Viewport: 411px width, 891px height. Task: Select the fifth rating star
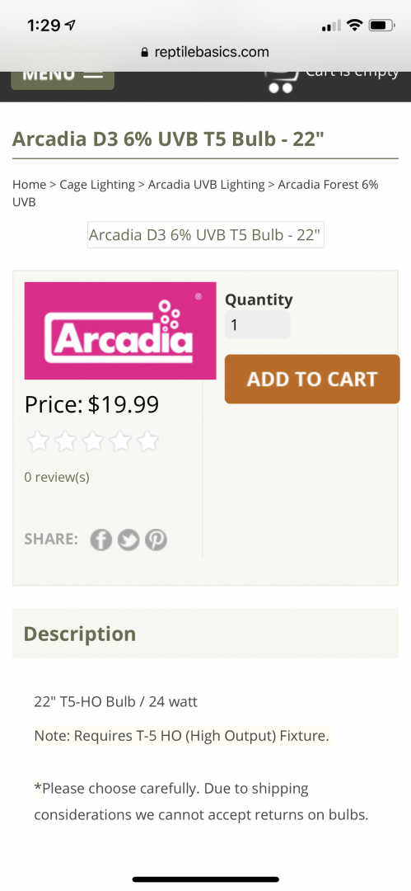147,441
